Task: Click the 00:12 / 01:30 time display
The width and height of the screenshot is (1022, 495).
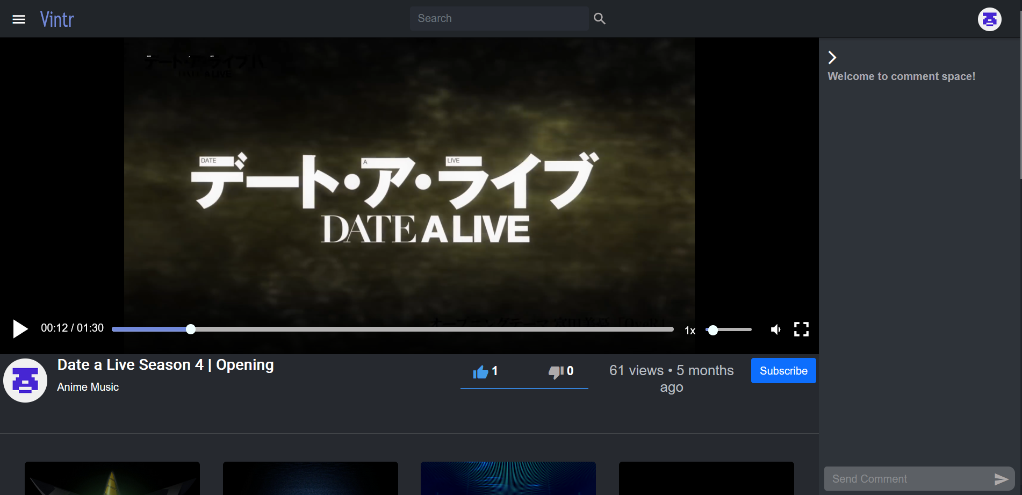Action: 73,328
